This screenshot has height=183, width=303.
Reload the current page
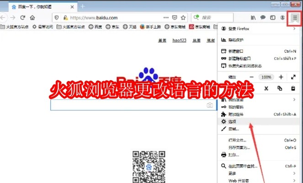click(22, 18)
